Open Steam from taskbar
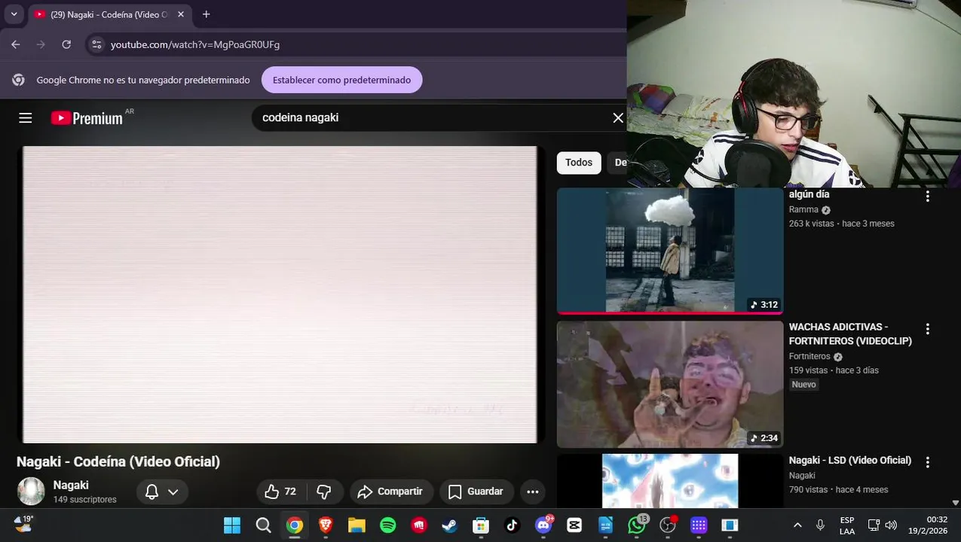This screenshot has height=542, width=961. 450,525
